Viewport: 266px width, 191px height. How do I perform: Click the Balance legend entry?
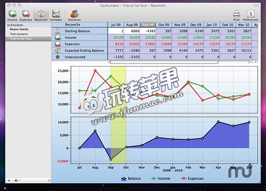coord(131,179)
